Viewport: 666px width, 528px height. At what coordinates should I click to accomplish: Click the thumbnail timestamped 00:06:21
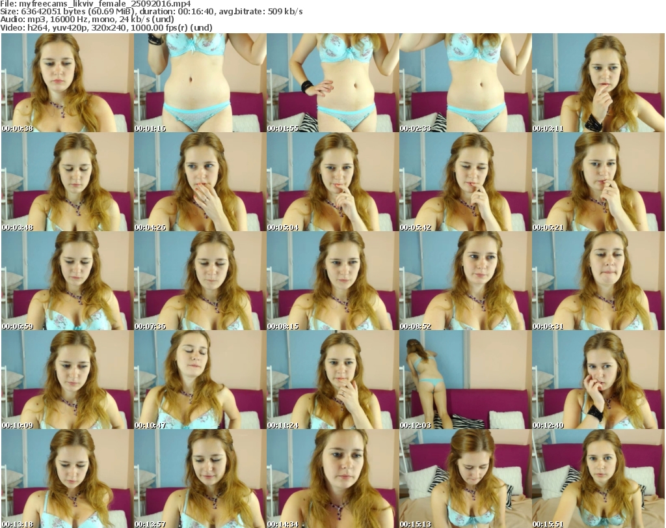[598, 182]
